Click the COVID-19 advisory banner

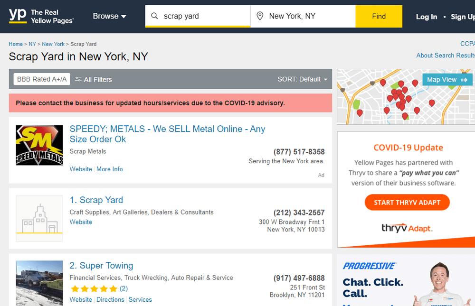(x=170, y=103)
